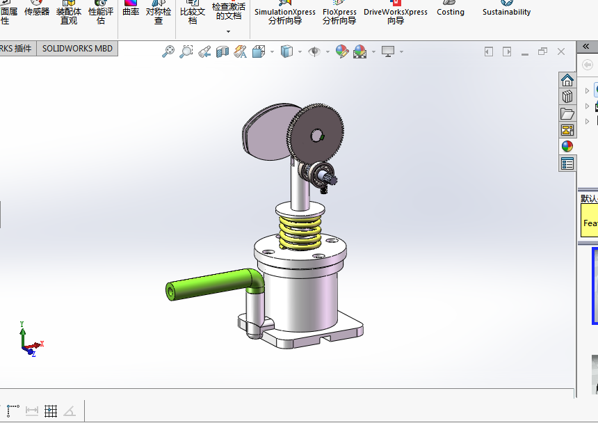598x423 pixels.
Task: Click the smart dimension icon at bottom
Action: pyautogui.click(x=32, y=410)
